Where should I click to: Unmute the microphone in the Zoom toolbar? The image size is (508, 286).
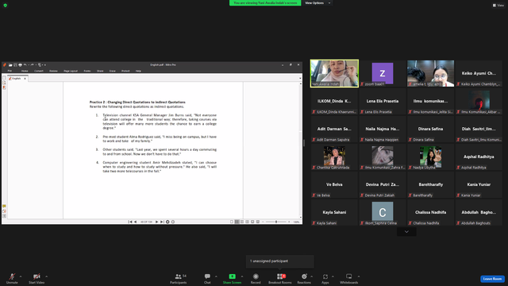coord(12,278)
